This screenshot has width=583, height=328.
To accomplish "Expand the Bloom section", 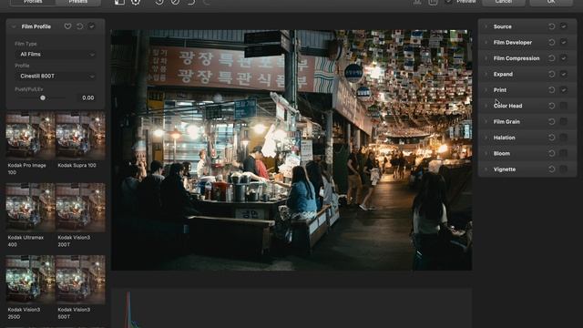I will [x=486, y=154].
